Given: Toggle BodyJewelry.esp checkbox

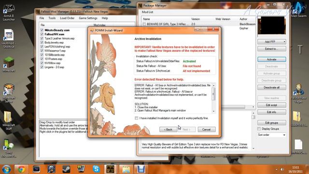Looking at the screenshot, I should [42, 43].
